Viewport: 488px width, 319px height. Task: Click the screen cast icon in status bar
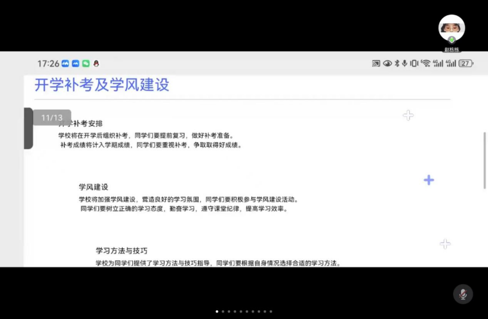pos(376,63)
